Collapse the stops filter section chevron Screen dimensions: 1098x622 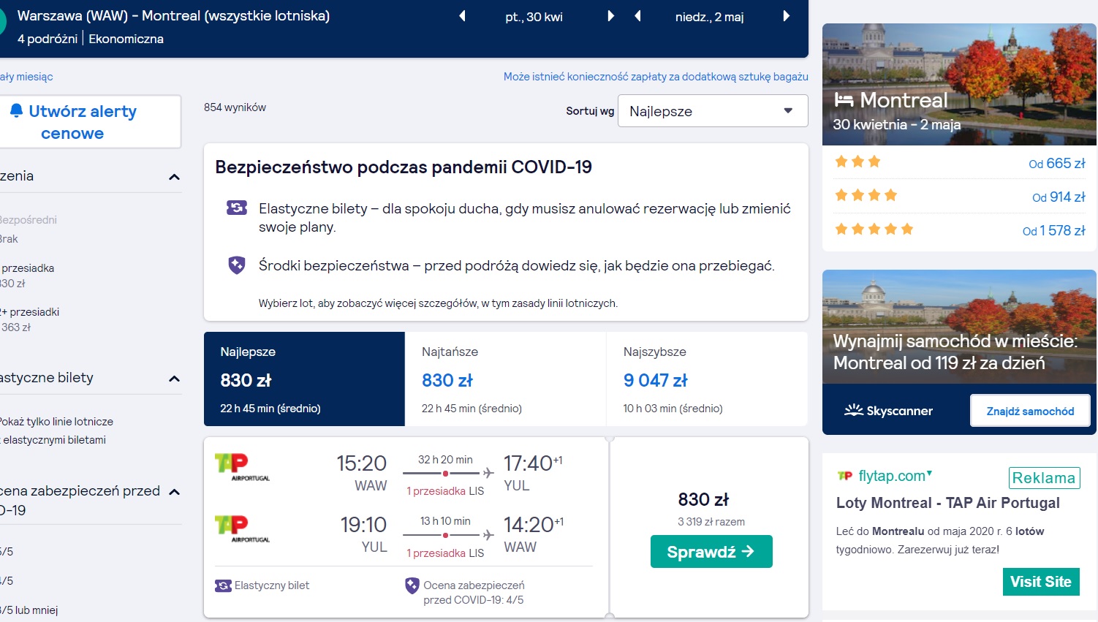tap(174, 177)
